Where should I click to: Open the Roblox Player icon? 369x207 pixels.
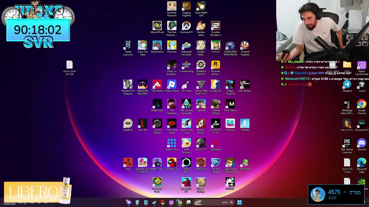[x=172, y=86]
